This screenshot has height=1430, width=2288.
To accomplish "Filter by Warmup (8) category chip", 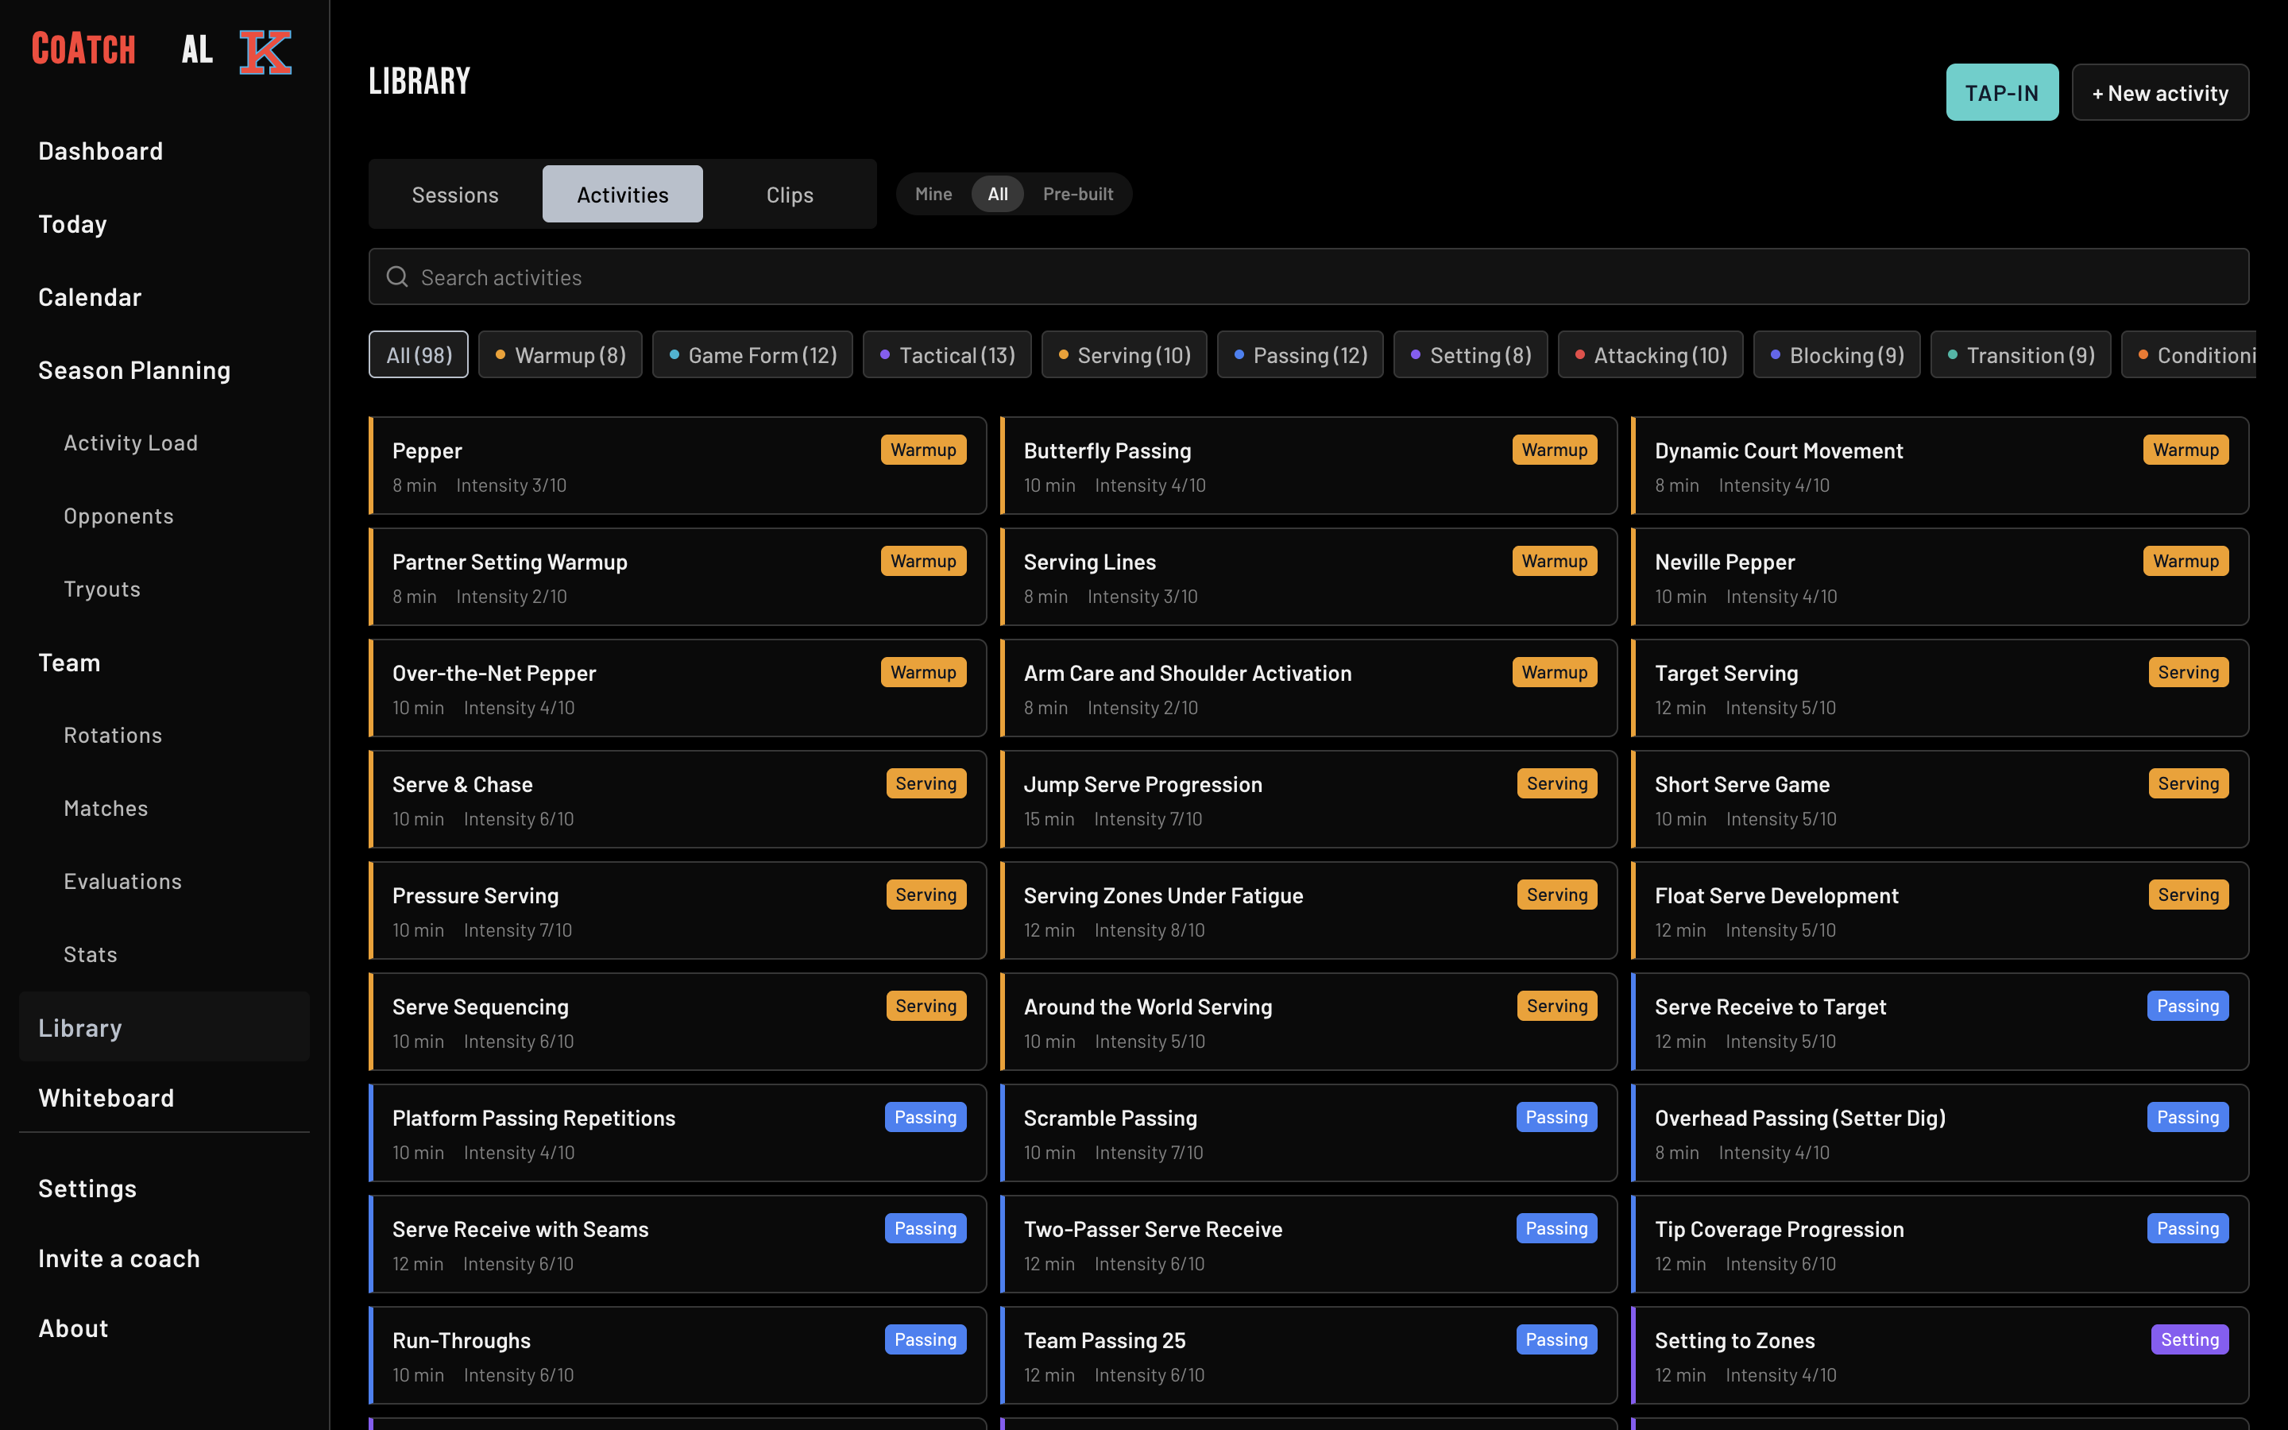I will [560, 354].
